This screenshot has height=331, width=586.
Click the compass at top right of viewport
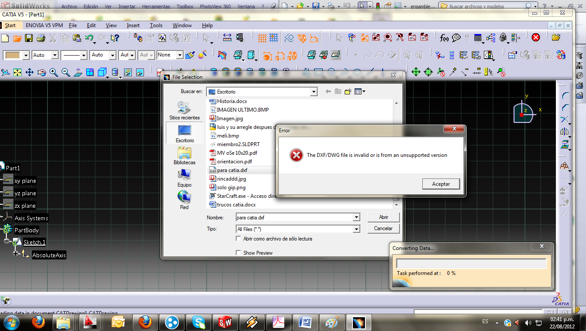tap(525, 111)
